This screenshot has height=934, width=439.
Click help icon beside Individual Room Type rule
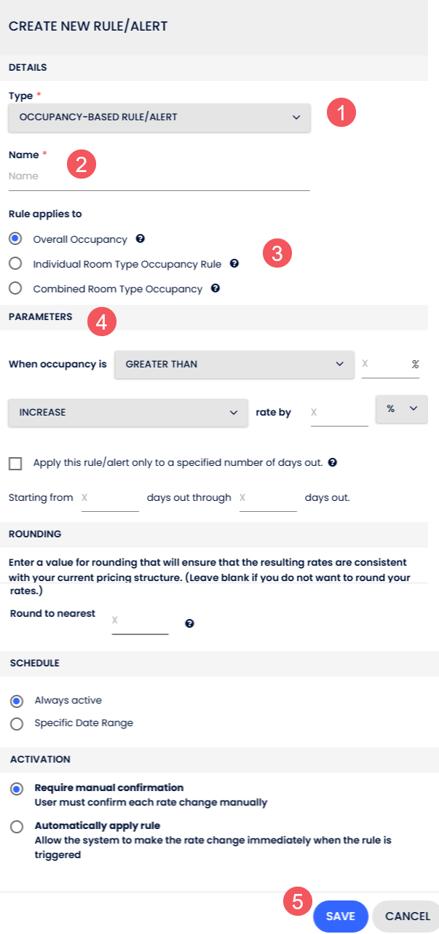234,263
